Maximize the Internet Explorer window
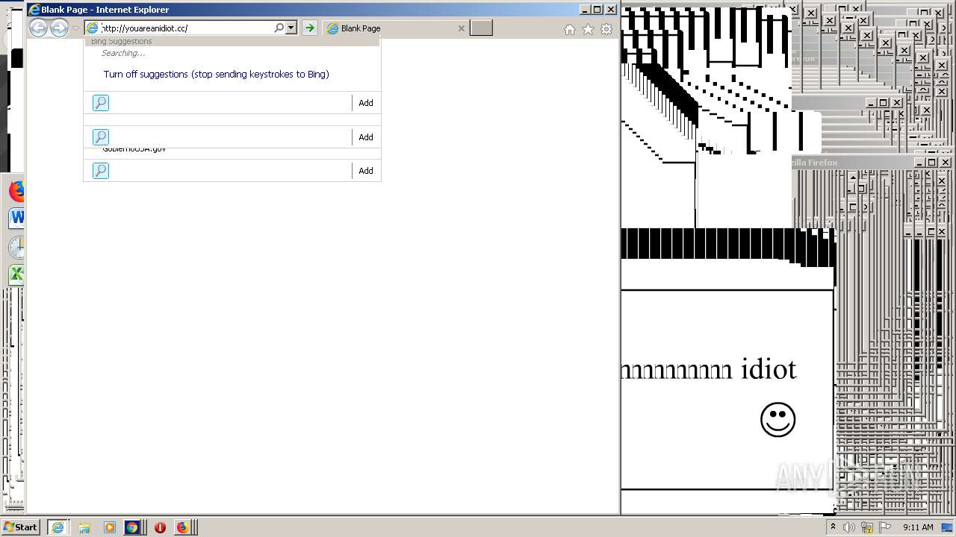This screenshot has width=956, height=537. (x=597, y=10)
